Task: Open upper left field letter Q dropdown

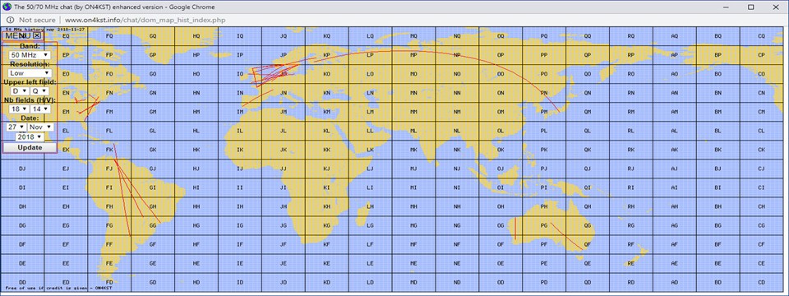Action: [x=39, y=91]
